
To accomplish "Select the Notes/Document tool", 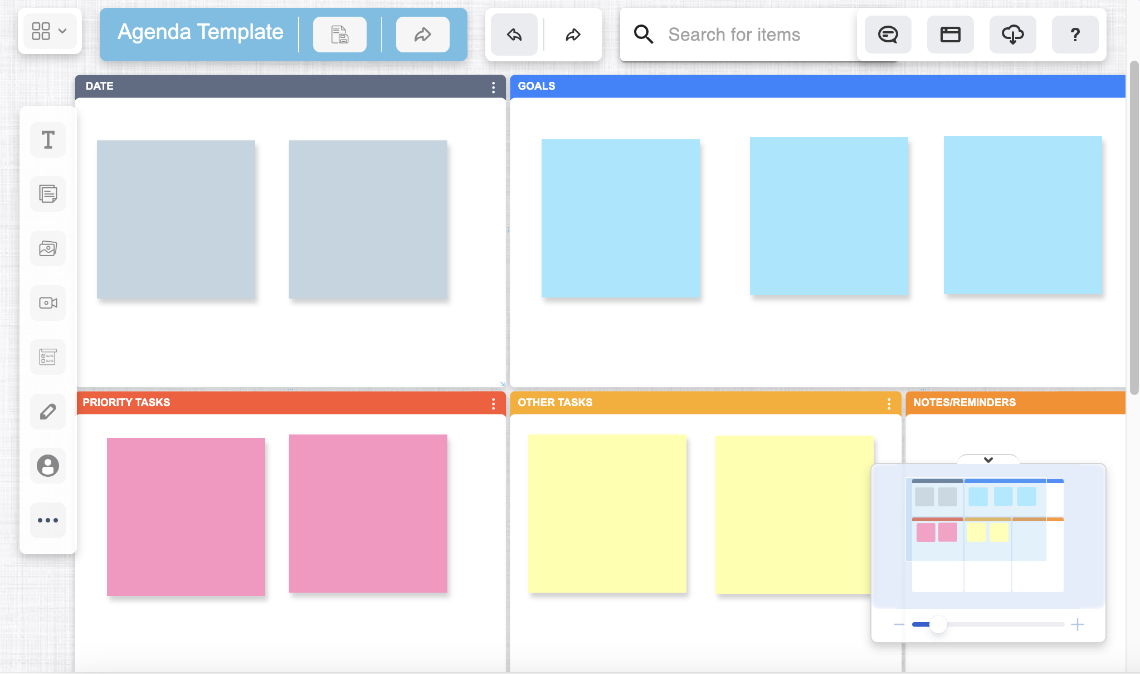I will point(48,193).
